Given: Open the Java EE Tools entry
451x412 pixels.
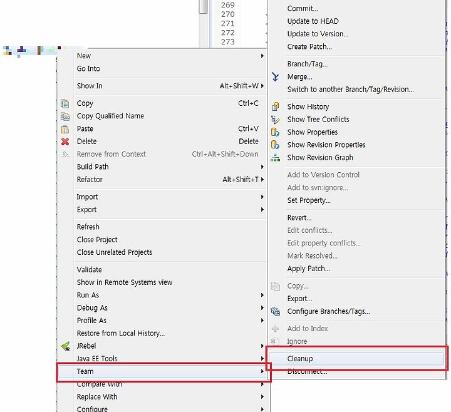Looking at the screenshot, I should pyautogui.click(x=97, y=359).
